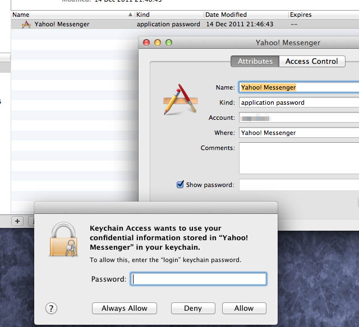Close the Yahoo! Messenger info window

[x=146, y=43]
